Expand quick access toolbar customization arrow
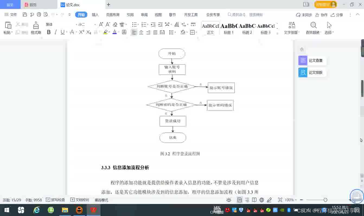The height and width of the screenshot is (216, 364). point(69,15)
